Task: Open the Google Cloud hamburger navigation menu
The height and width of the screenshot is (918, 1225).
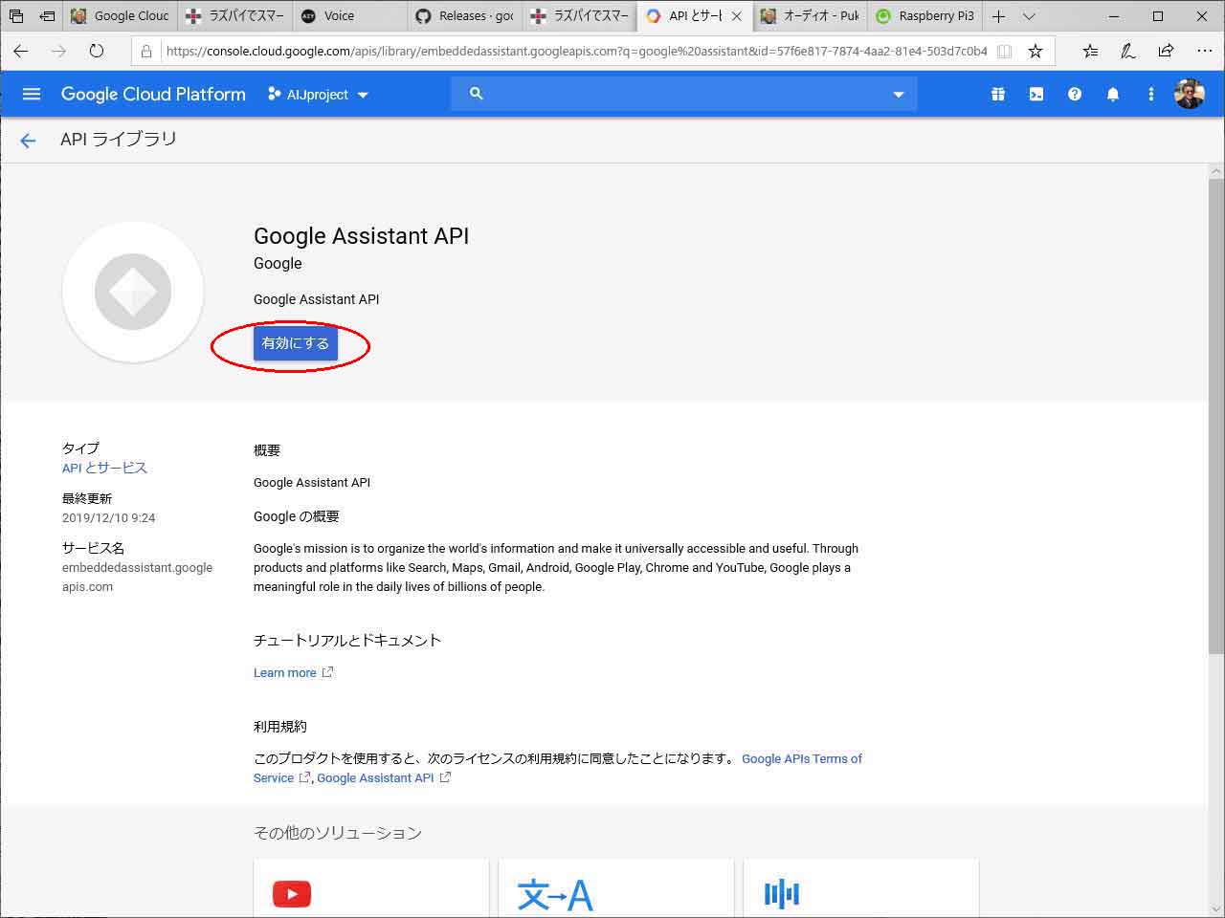Action: click(x=32, y=94)
